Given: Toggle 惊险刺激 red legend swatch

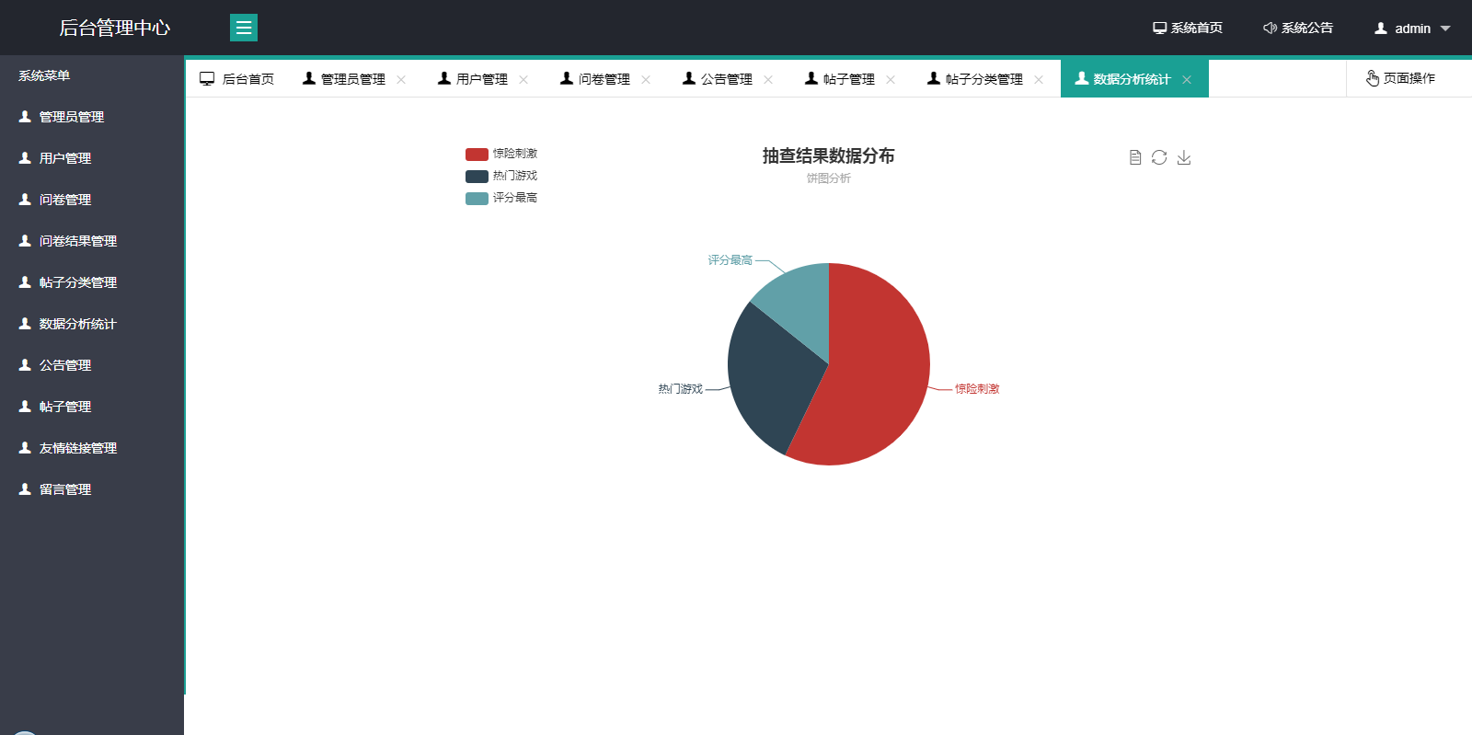Looking at the screenshot, I should tap(477, 155).
